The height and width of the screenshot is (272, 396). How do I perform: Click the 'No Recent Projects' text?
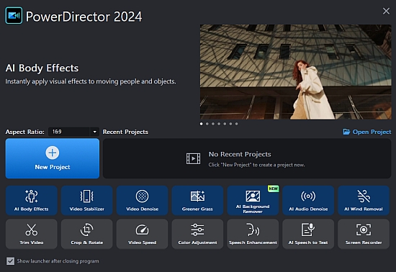point(240,154)
